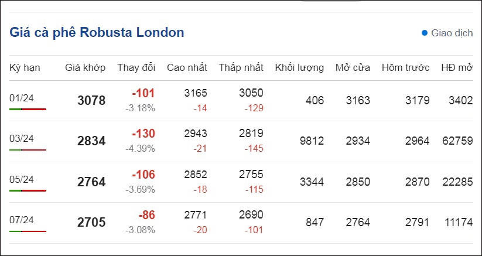
Task: Click the 01/24 price range bar
Action: point(28,109)
